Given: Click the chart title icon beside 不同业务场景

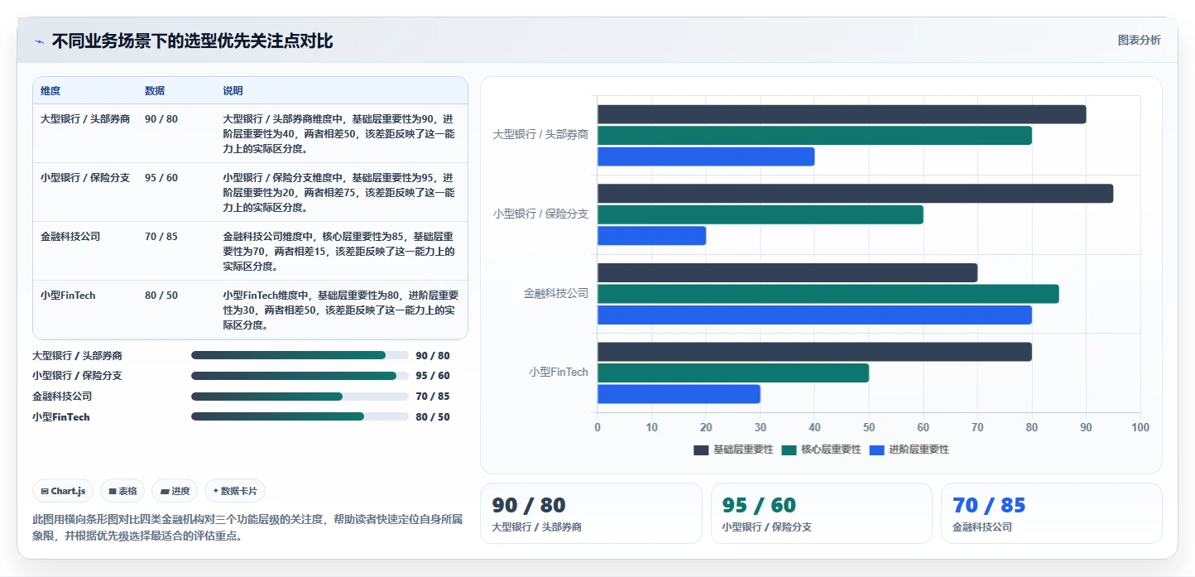Looking at the screenshot, I should [39, 41].
